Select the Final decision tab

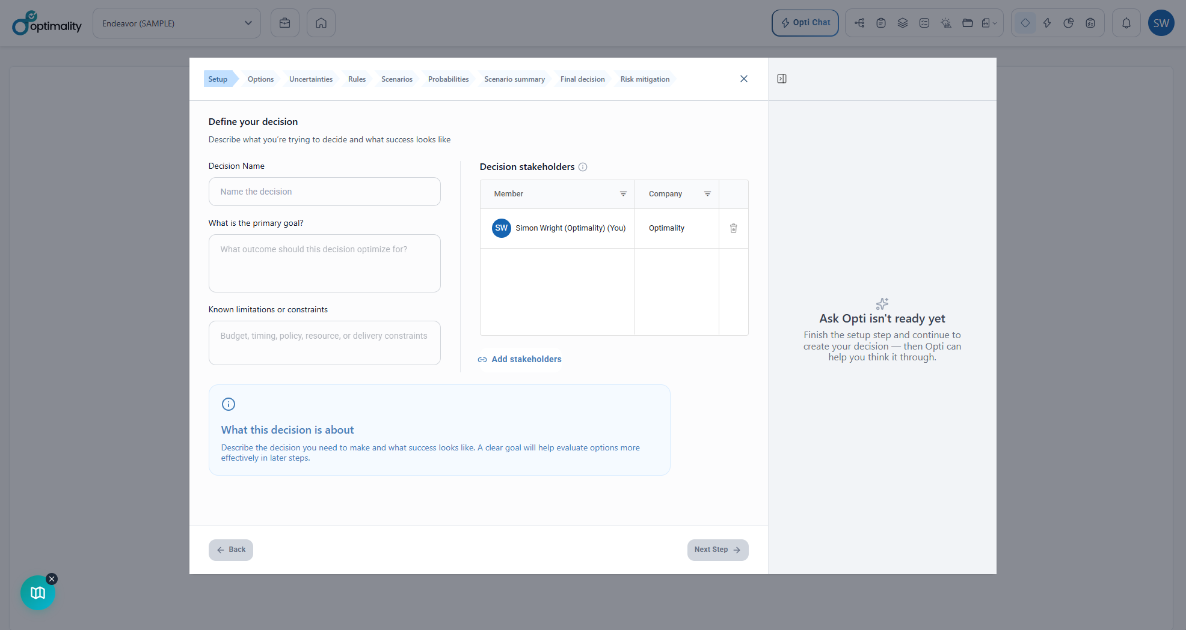coord(582,79)
